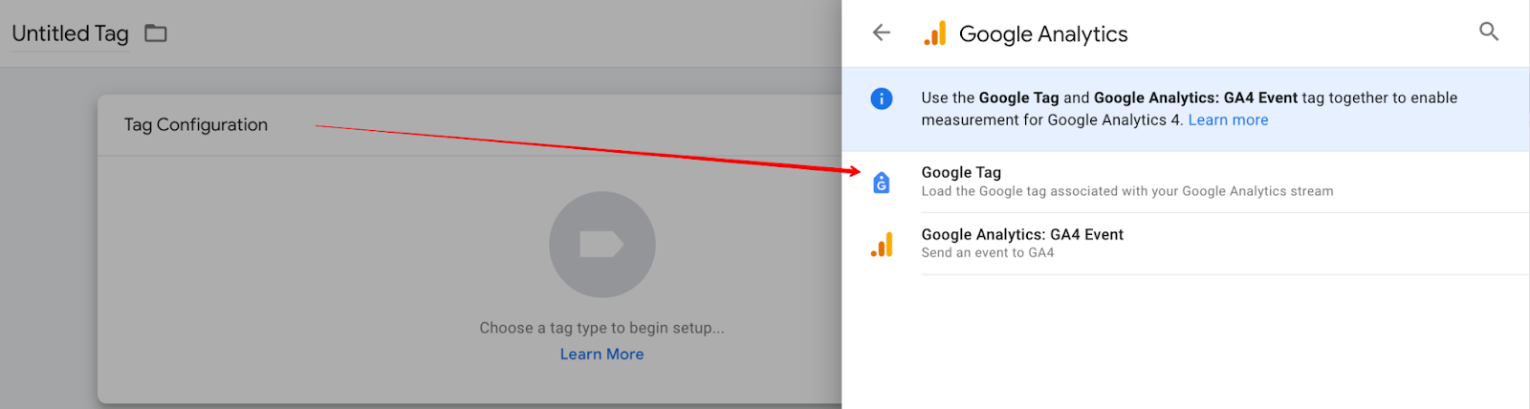
Task: Click the Tag Configuration heading
Action: [x=196, y=125]
